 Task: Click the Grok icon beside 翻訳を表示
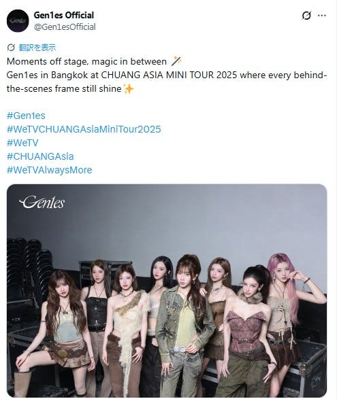(x=11, y=48)
